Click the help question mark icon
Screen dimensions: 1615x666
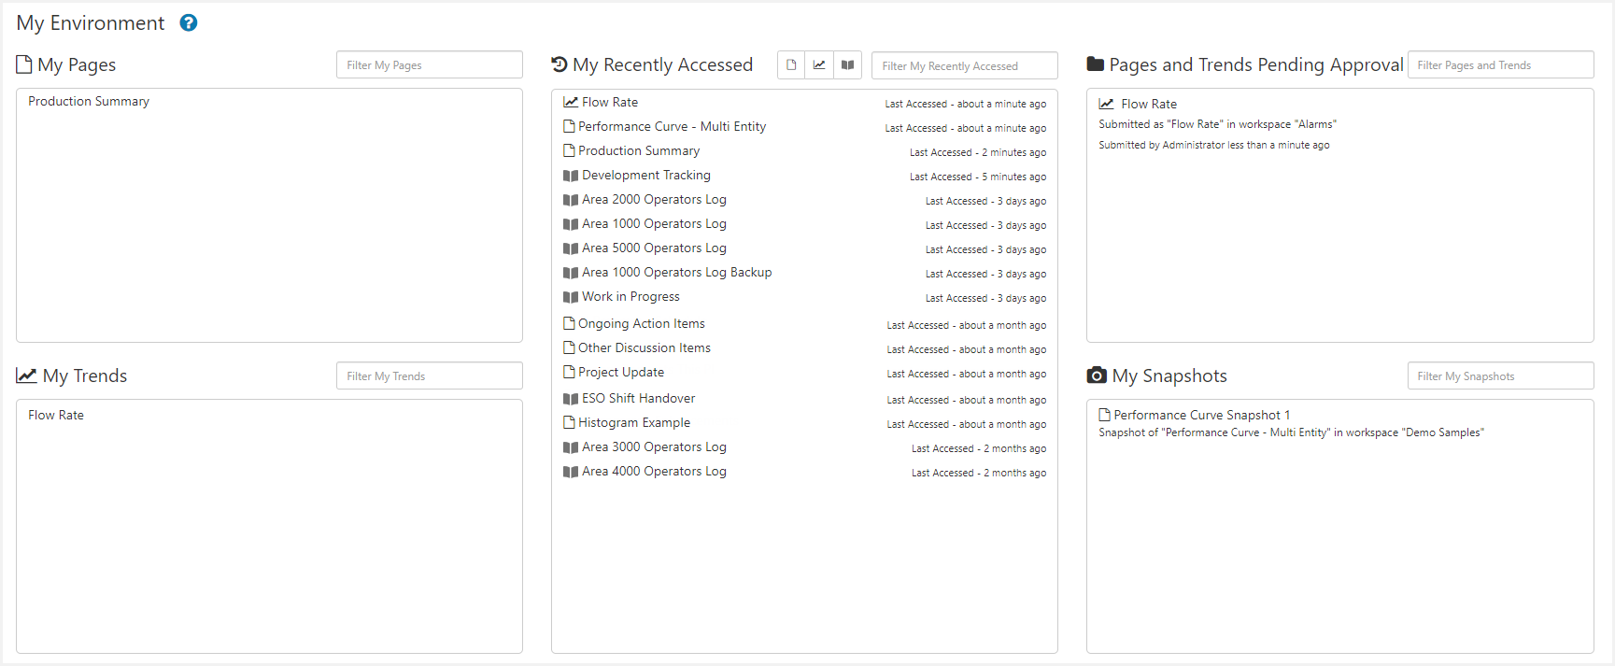point(189,23)
